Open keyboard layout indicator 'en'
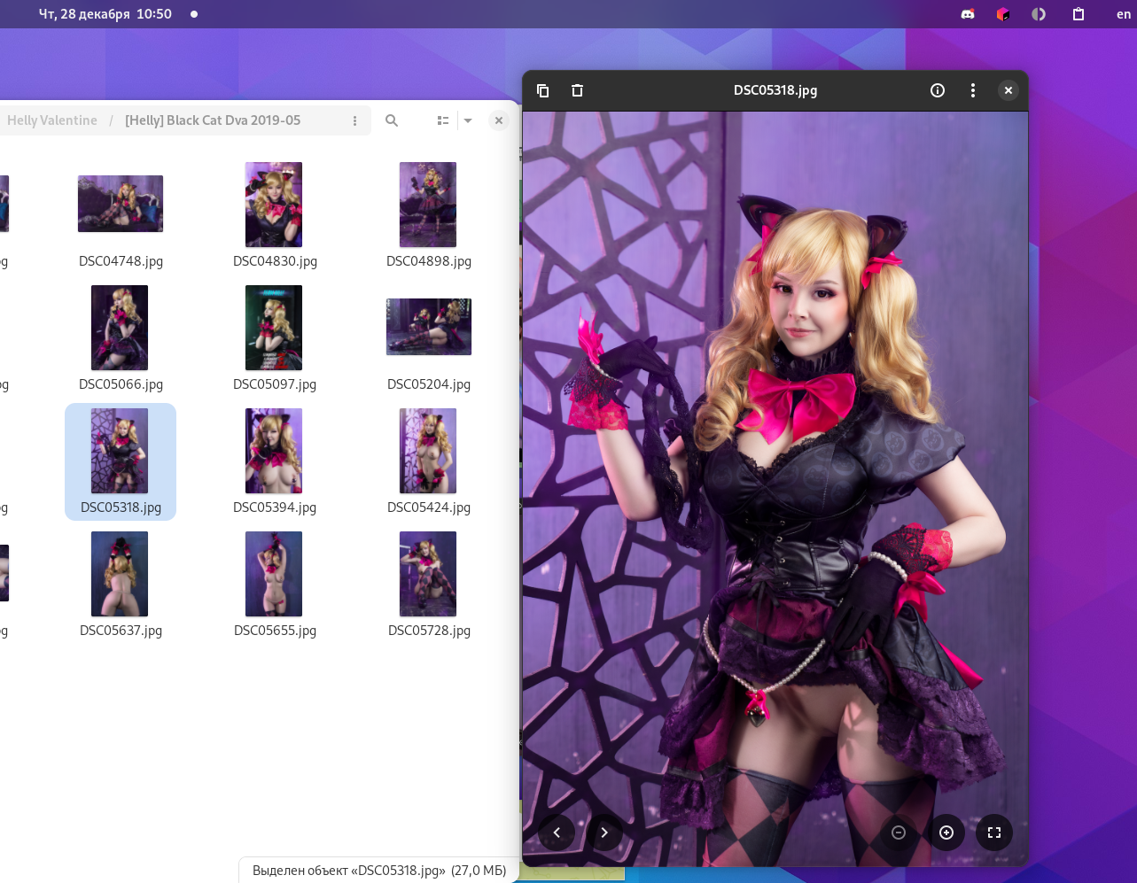This screenshot has height=883, width=1137. point(1124,14)
